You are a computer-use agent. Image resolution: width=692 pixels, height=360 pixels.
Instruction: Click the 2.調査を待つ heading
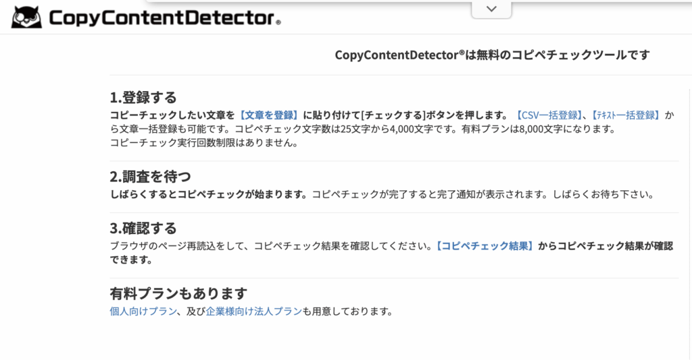coord(150,177)
